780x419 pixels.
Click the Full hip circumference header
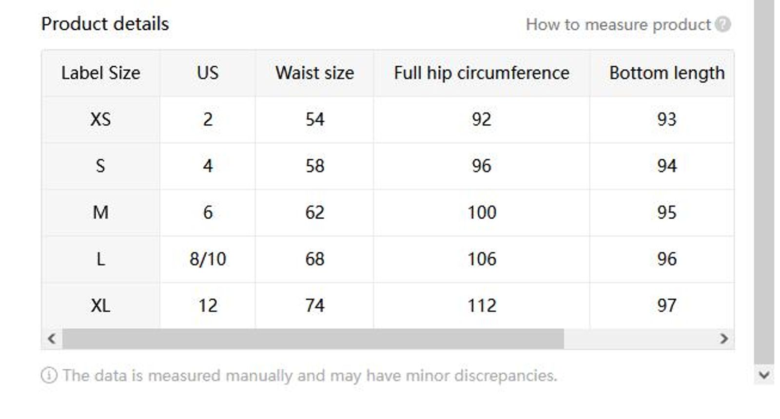[x=482, y=73]
